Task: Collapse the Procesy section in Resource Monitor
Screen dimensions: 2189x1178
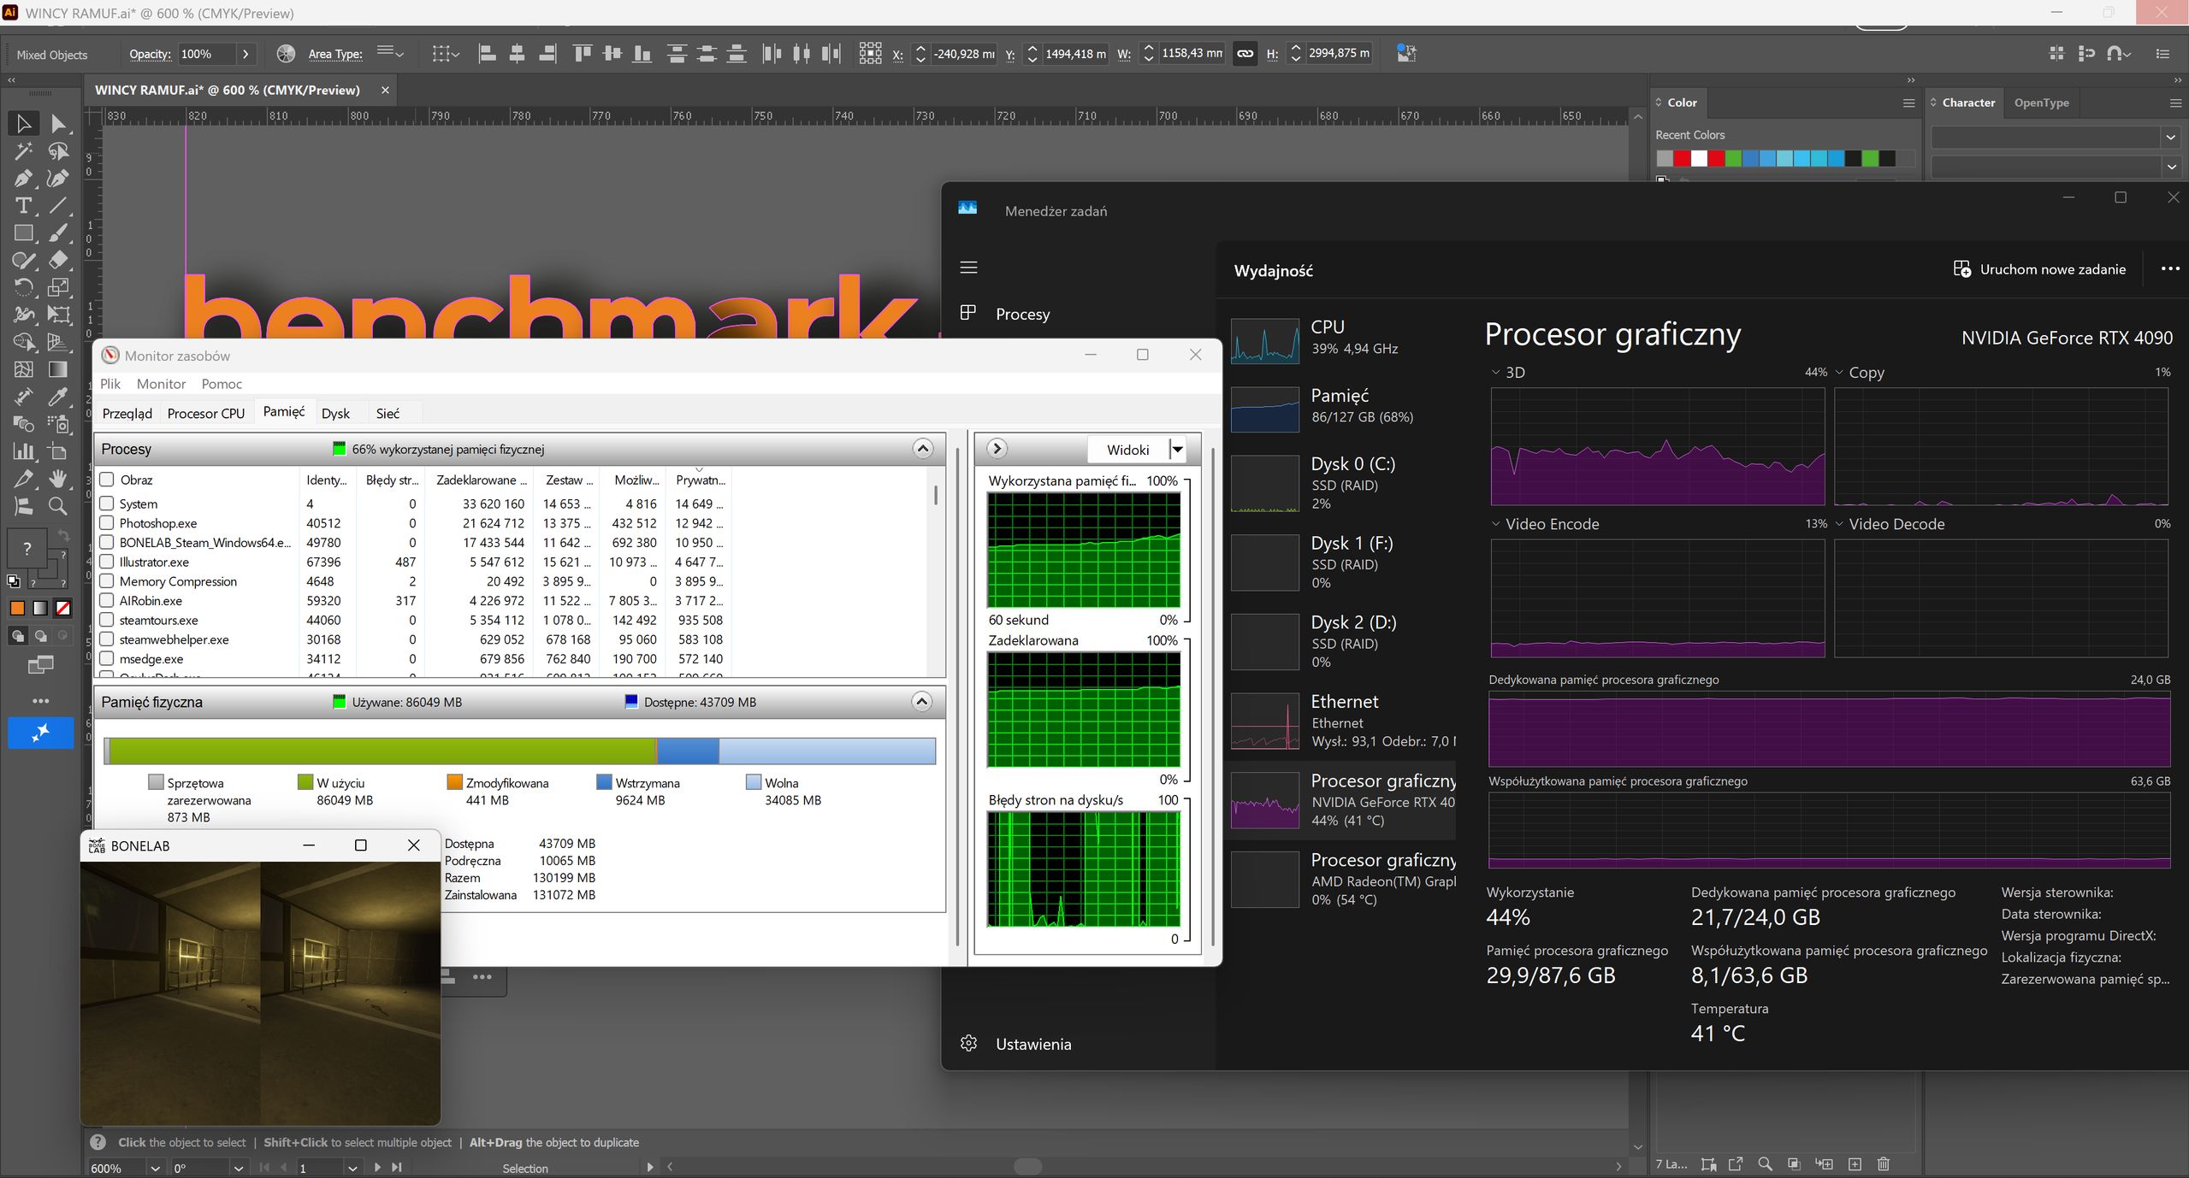Action: 922,449
